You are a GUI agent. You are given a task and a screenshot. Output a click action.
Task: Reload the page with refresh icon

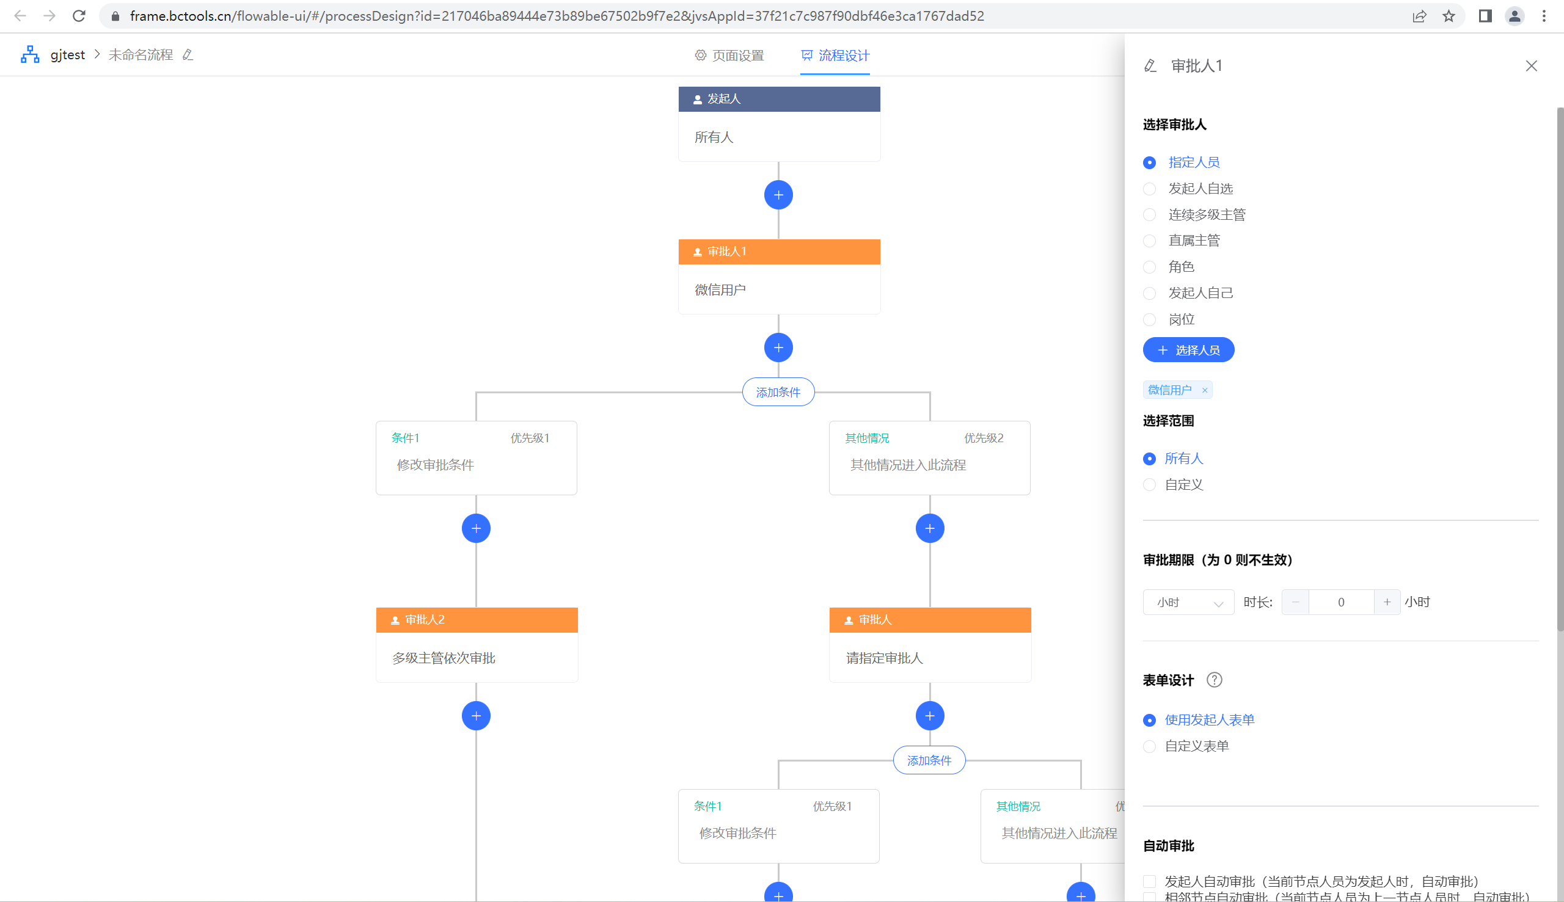(x=79, y=16)
